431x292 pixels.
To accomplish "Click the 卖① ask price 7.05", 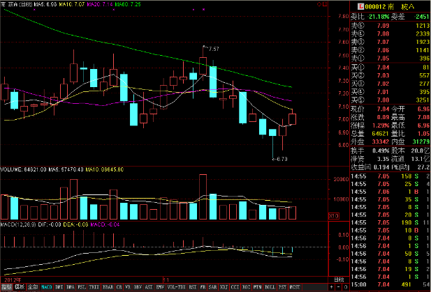I will tap(383, 59).
